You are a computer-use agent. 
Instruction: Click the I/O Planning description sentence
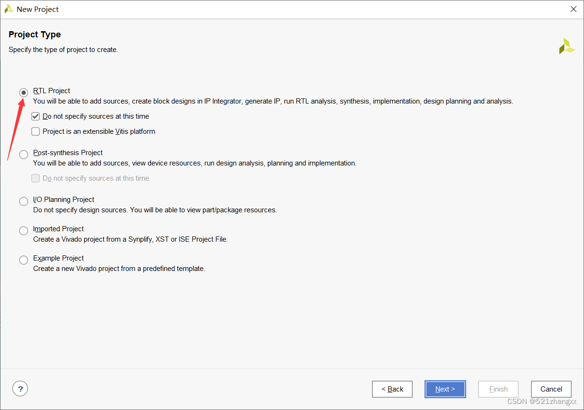coord(155,210)
